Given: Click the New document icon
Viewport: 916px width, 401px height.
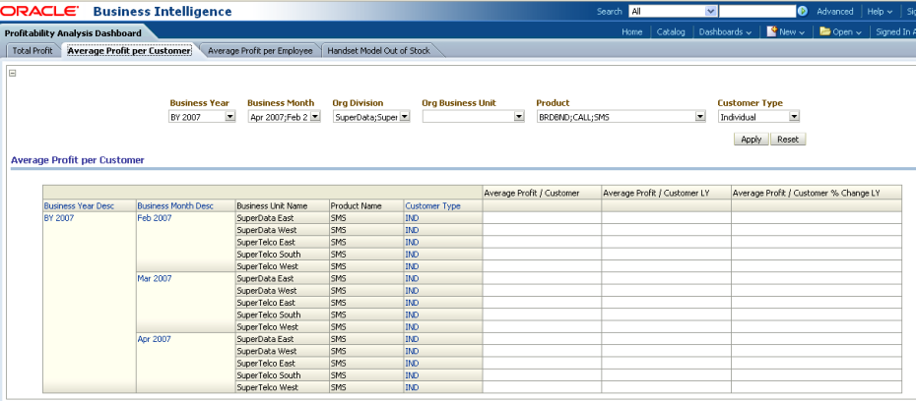Looking at the screenshot, I should (x=772, y=31).
